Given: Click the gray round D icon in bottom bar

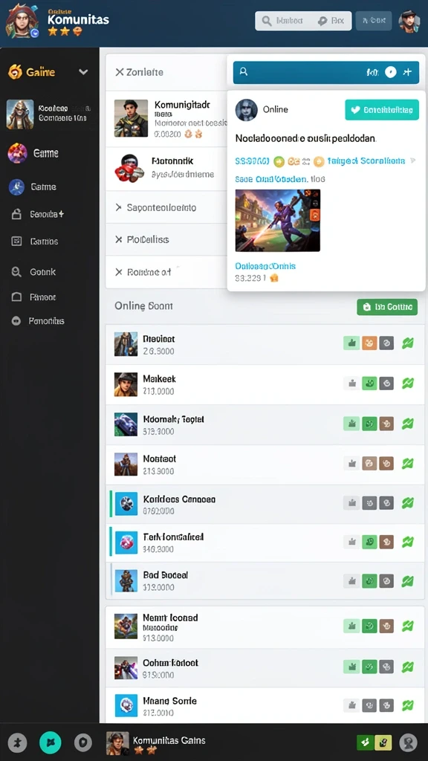Looking at the screenshot, I should 83,742.
